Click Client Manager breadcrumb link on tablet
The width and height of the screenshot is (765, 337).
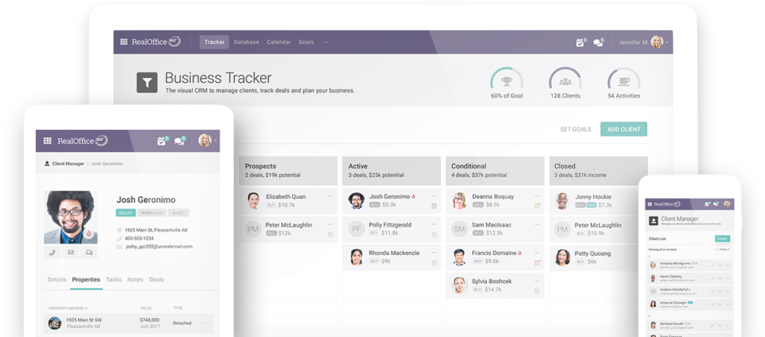pos(68,163)
